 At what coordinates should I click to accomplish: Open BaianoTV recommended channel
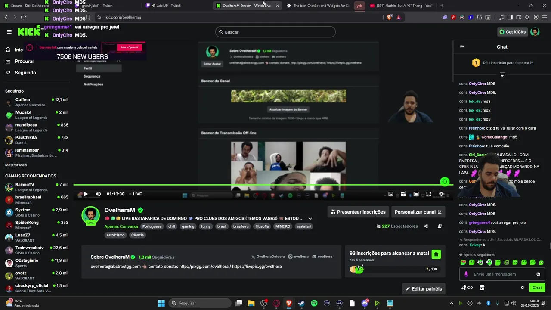[x=37, y=187]
